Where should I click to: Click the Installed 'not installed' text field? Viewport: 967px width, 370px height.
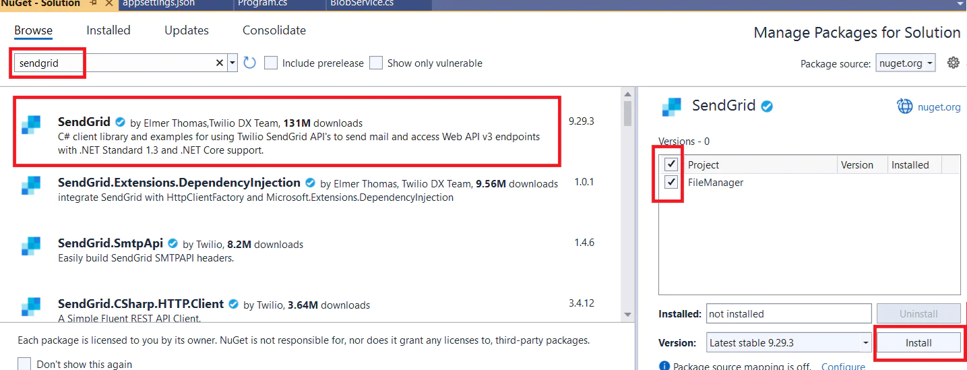point(788,313)
